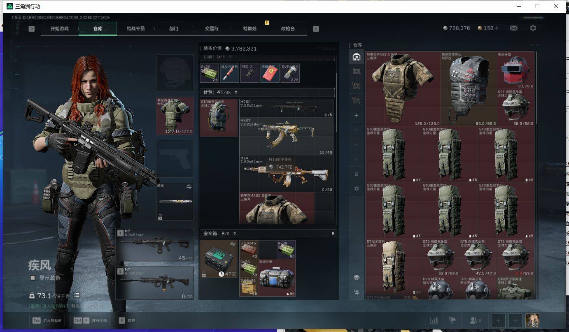Select the empty helmet equipment slot
This screenshot has height=332, width=569.
[x=175, y=73]
